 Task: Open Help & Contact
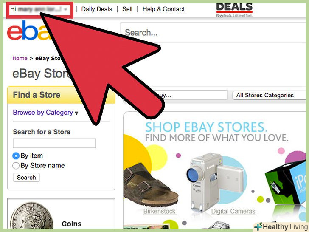[163, 9]
